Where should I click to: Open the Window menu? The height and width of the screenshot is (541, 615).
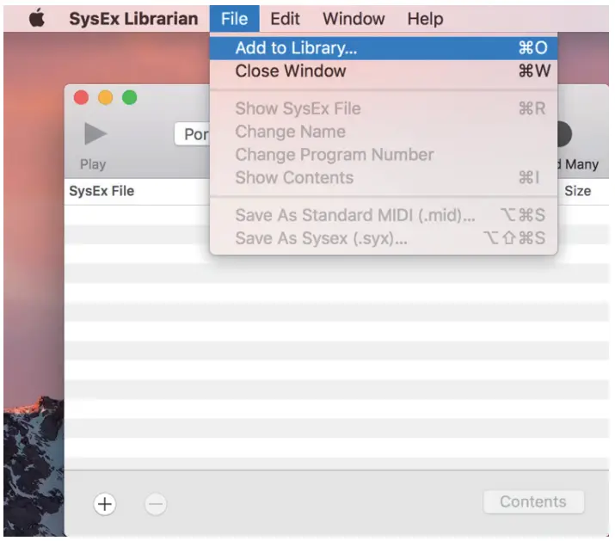tap(354, 18)
